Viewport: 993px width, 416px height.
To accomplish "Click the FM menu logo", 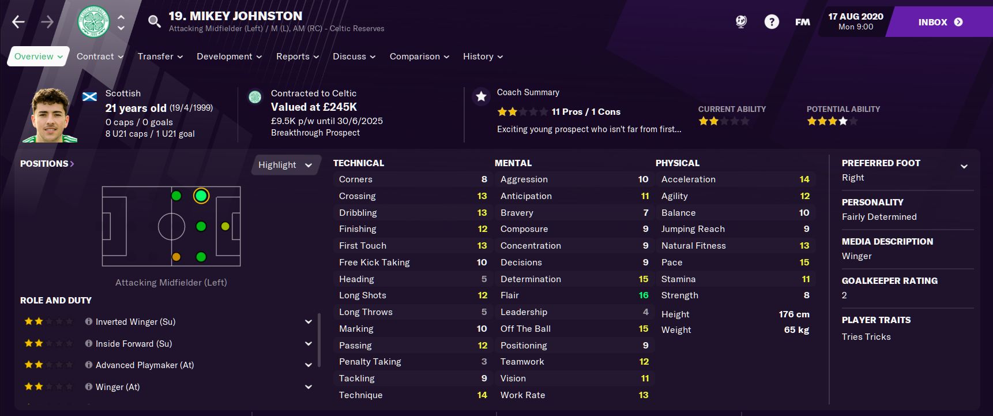I will pos(802,22).
